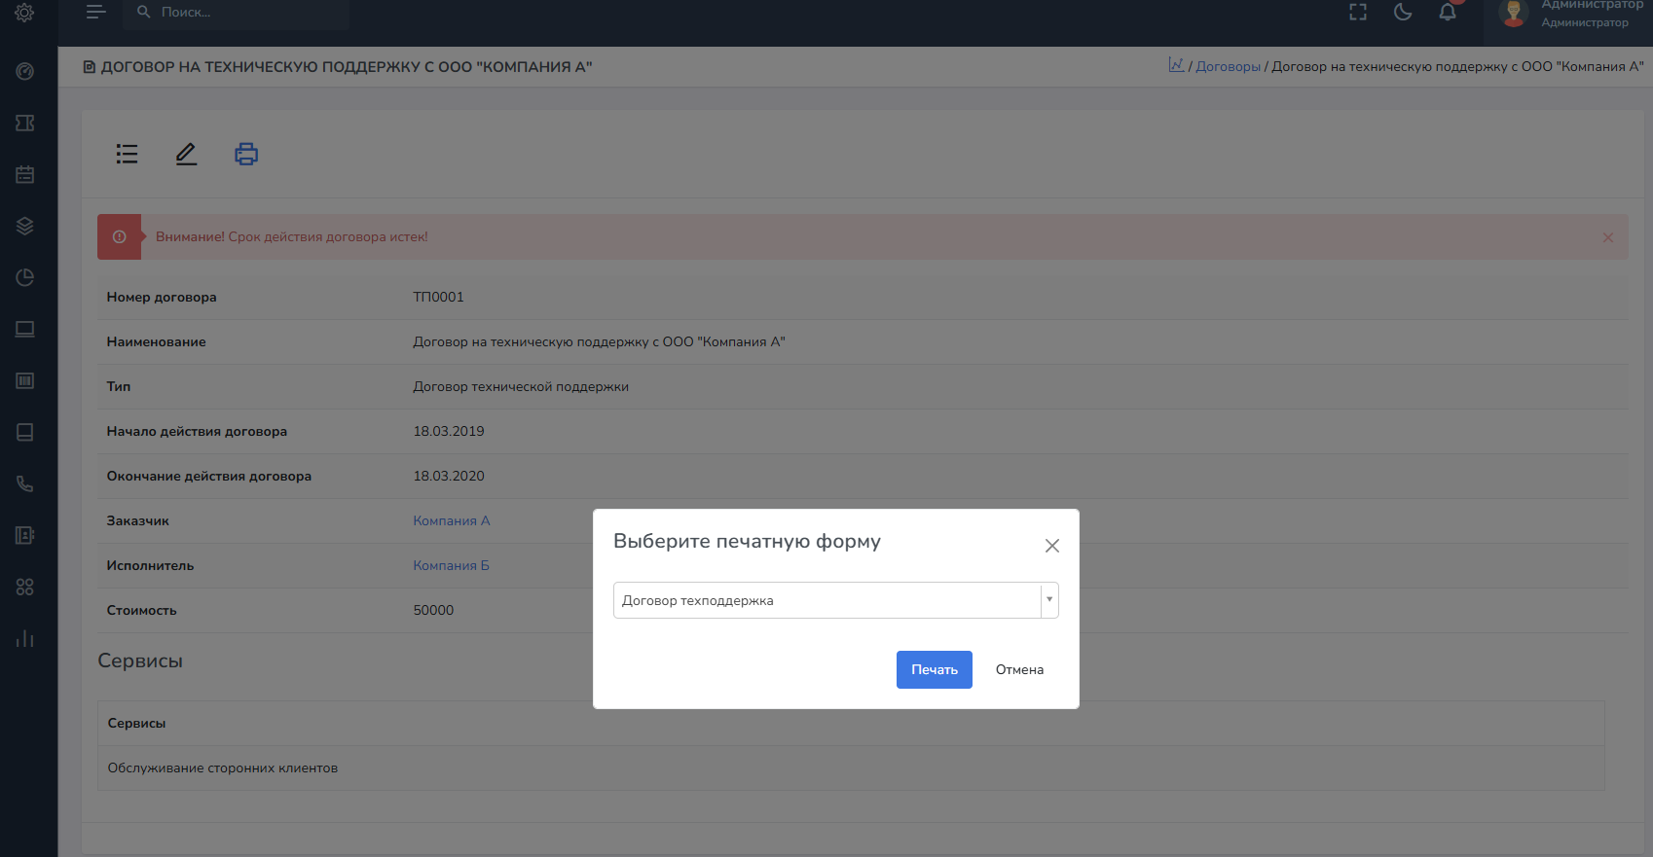Open the list view icon

127,154
